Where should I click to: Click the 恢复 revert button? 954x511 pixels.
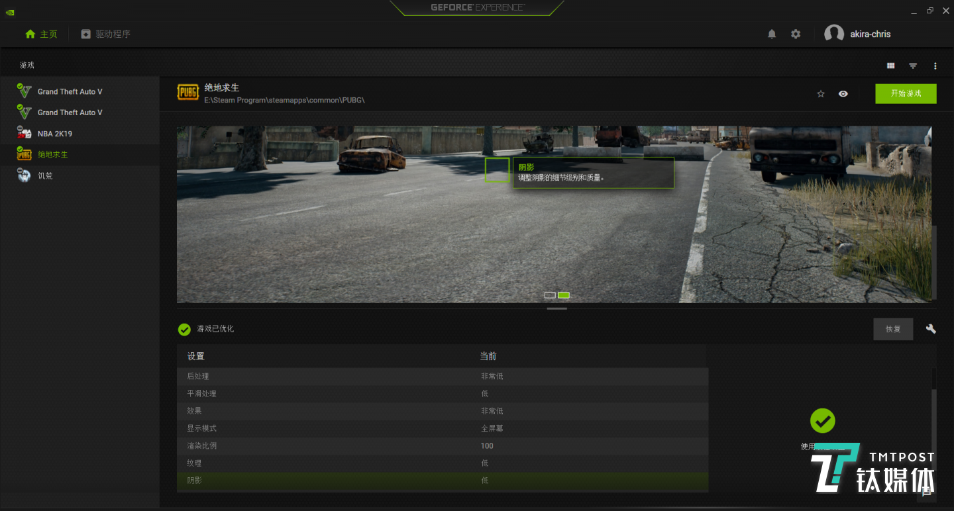pyautogui.click(x=893, y=329)
